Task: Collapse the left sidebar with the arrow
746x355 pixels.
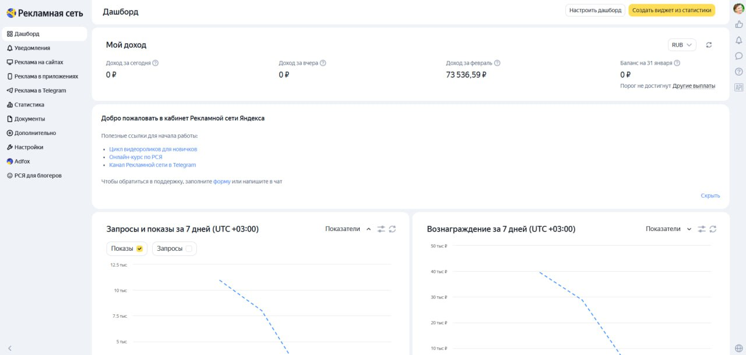Action: coord(9,347)
